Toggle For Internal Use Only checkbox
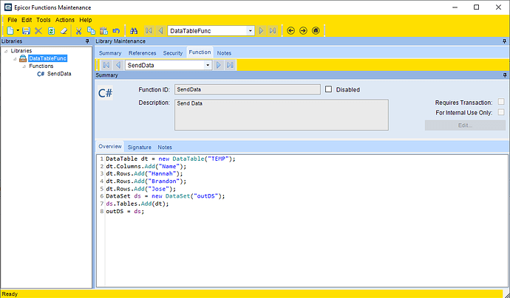Image resolution: width=510 pixels, height=298 pixels. click(501, 112)
